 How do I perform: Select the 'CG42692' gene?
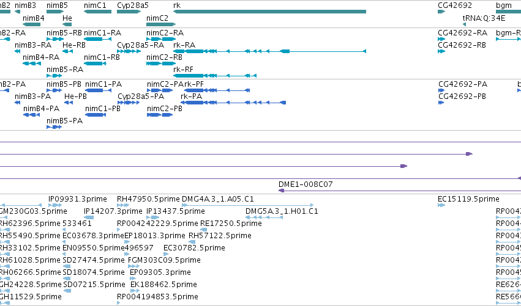coord(441,12)
